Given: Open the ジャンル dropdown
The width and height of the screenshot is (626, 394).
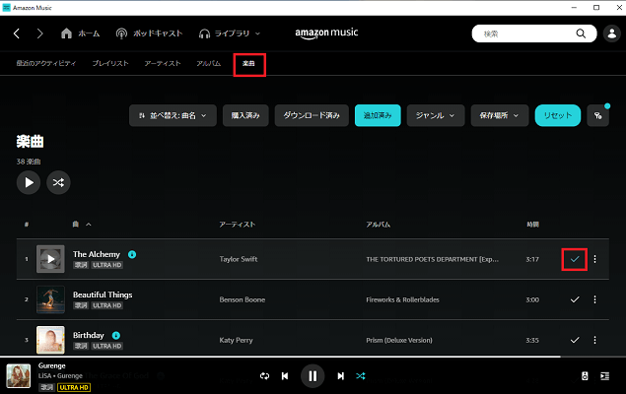Looking at the screenshot, I should pos(436,115).
